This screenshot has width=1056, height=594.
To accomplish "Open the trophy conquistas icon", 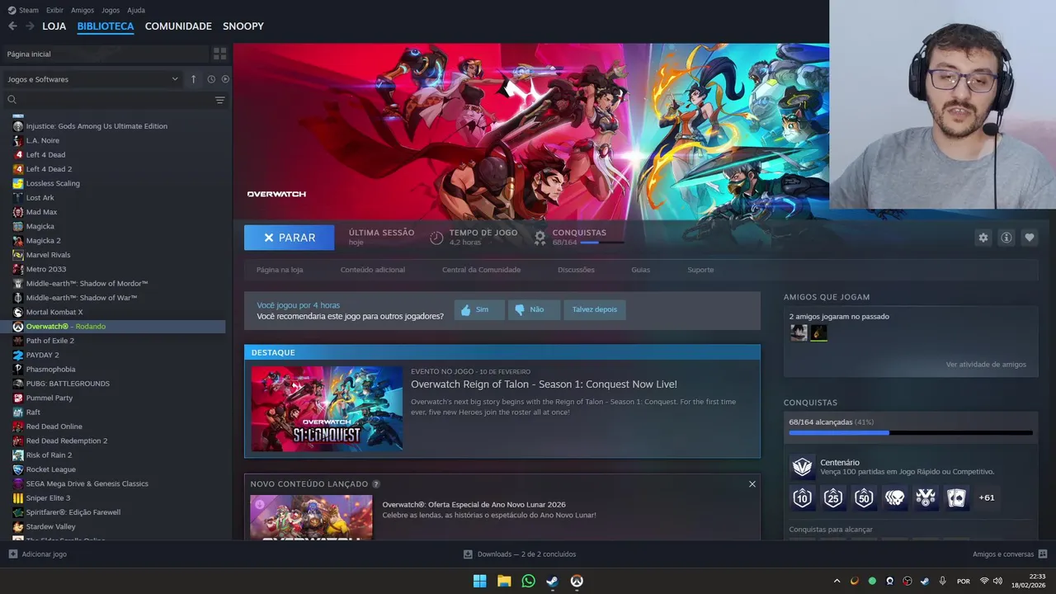I will click(x=540, y=238).
